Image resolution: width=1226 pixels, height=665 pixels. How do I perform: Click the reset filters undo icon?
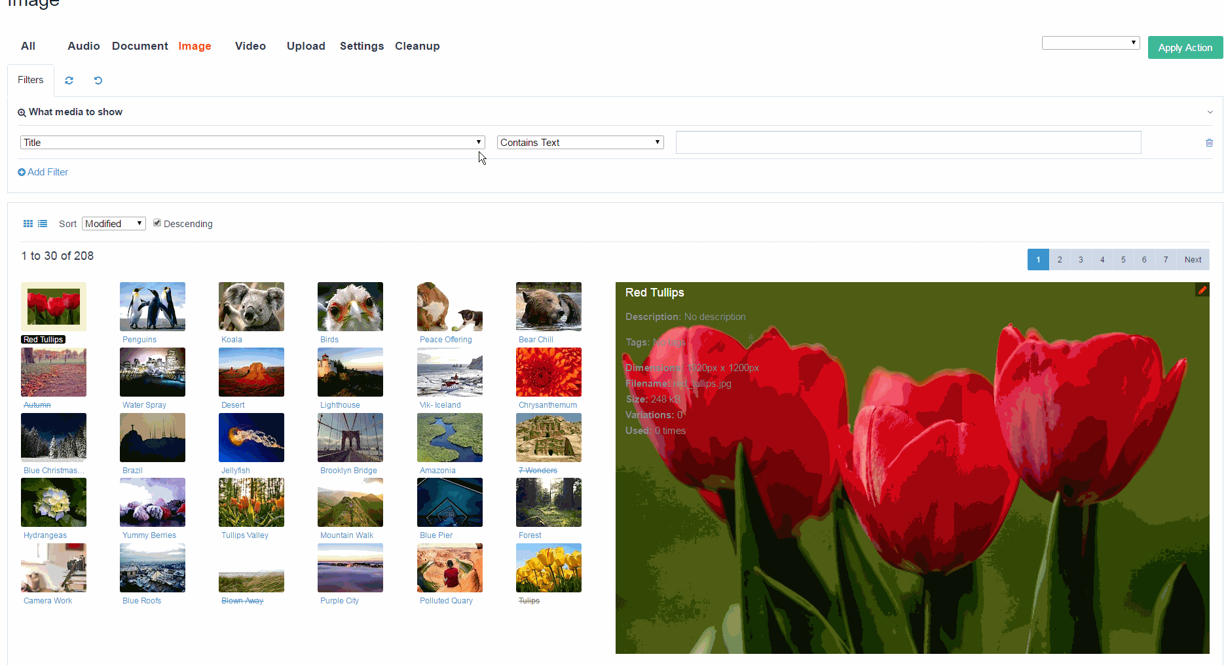[98, 81]
